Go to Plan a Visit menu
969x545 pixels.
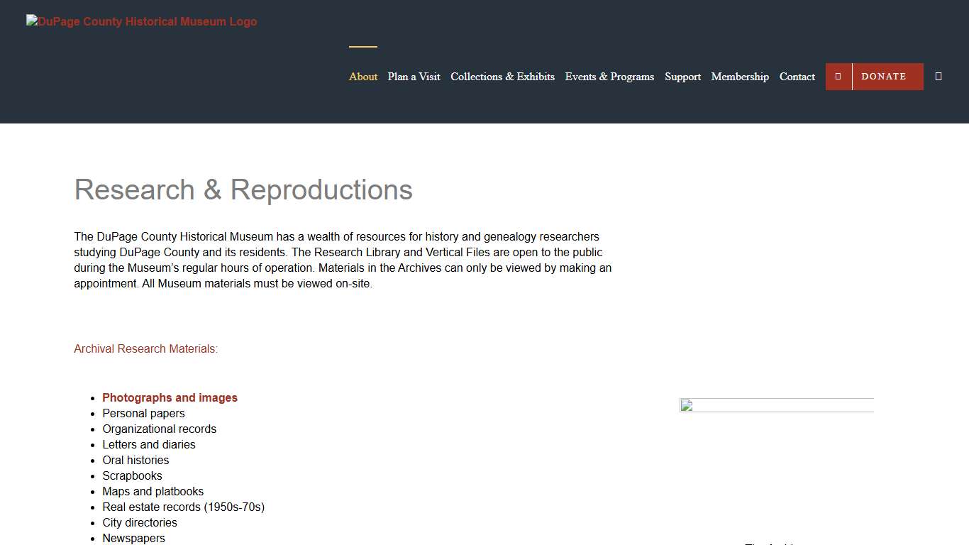[414, 77]
